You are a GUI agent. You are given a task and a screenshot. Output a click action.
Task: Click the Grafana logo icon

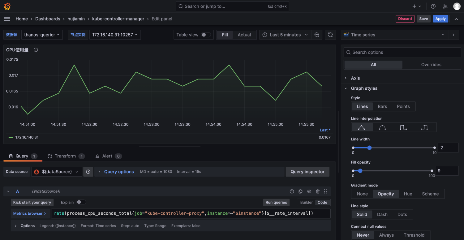click(x=7, y=6)
